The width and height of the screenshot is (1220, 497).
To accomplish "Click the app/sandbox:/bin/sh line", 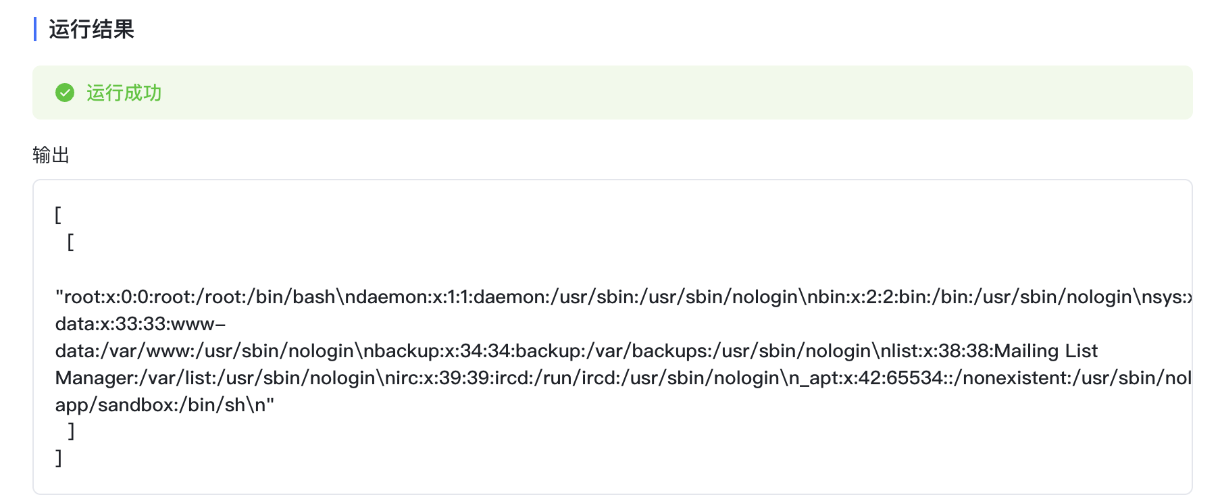I will [164, 405].
